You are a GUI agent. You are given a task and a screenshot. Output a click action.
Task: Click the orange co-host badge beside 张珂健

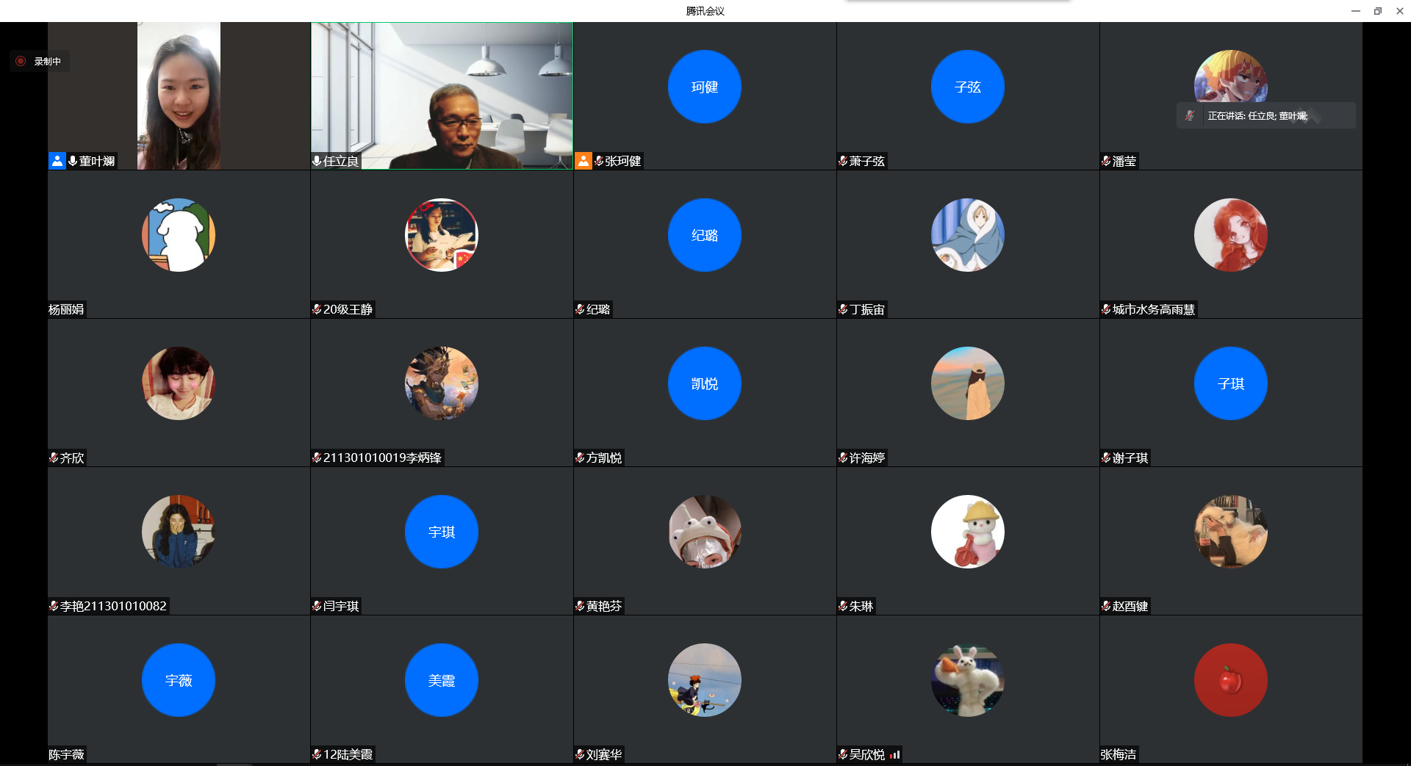(584, 161)
